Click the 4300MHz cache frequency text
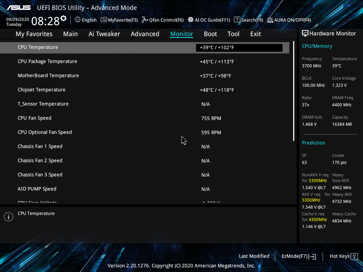363x272 pixels. tap(318, 220)
